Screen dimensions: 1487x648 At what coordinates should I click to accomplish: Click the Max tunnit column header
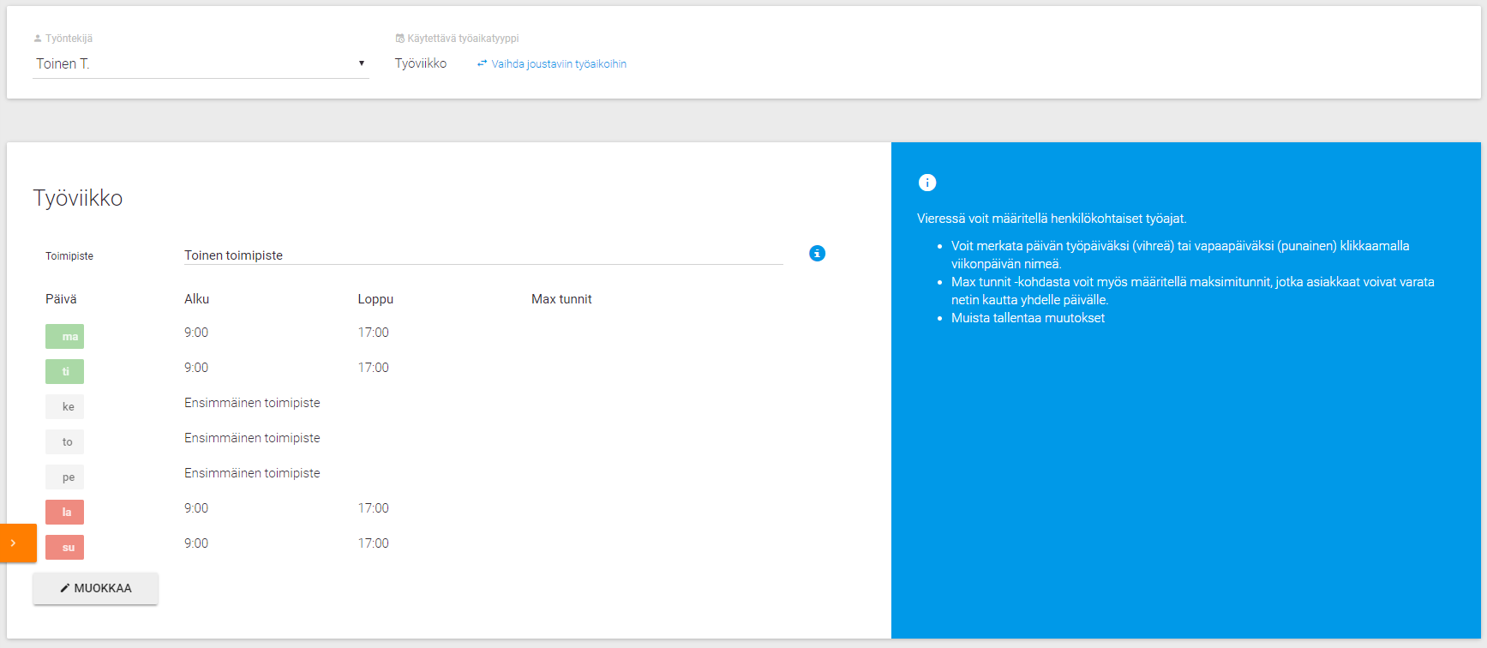561,299
